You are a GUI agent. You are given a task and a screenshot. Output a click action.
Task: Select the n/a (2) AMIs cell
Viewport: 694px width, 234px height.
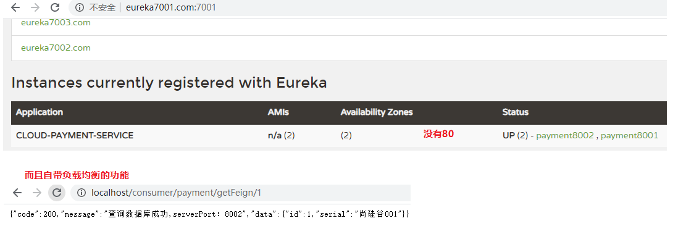(x=282, y=135)
